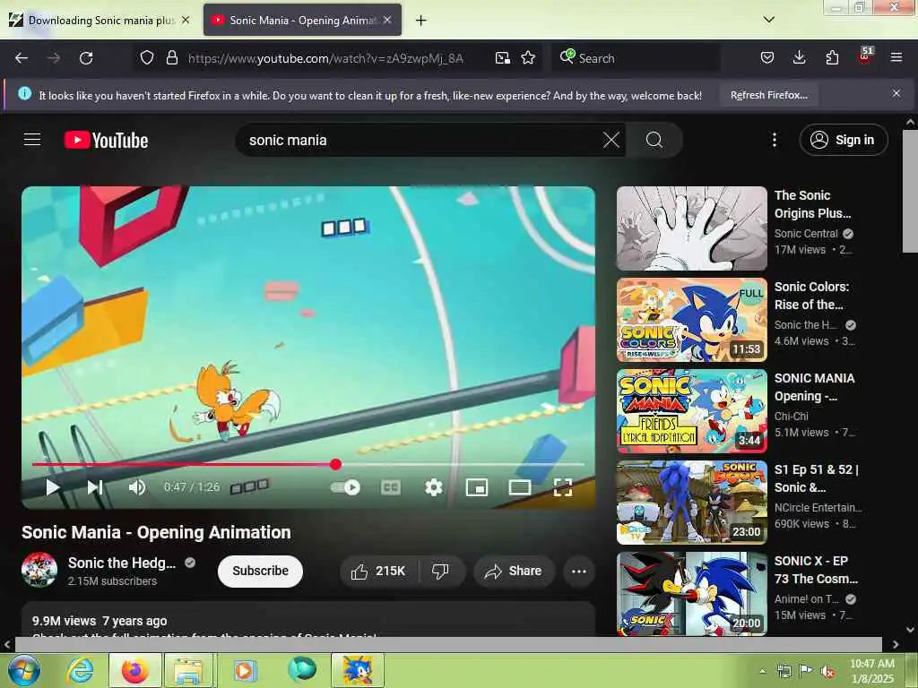Screen dimensions: 918x688
Task: Click the picture-in-picture icon in address bar
Action: coord(502,58)
